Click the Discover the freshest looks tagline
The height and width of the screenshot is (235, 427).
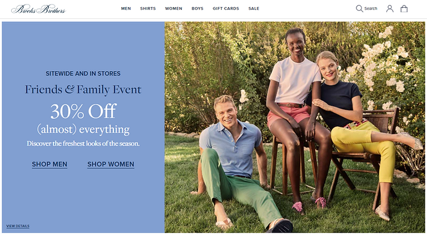point(83,143)
